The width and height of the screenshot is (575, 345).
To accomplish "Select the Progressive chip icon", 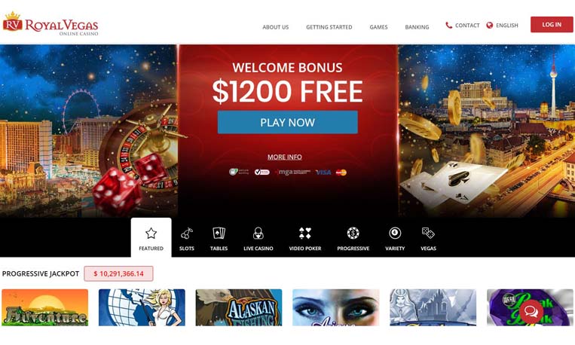I will click(353, 233).
